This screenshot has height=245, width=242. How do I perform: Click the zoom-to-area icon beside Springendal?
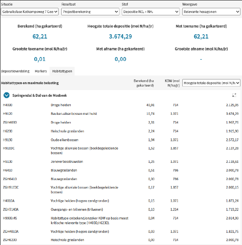(x=234, y=95)
